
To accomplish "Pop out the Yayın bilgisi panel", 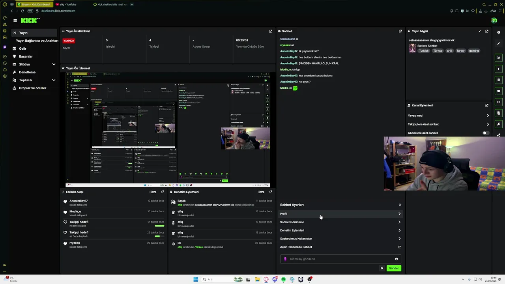I will (x=487, y=31).
